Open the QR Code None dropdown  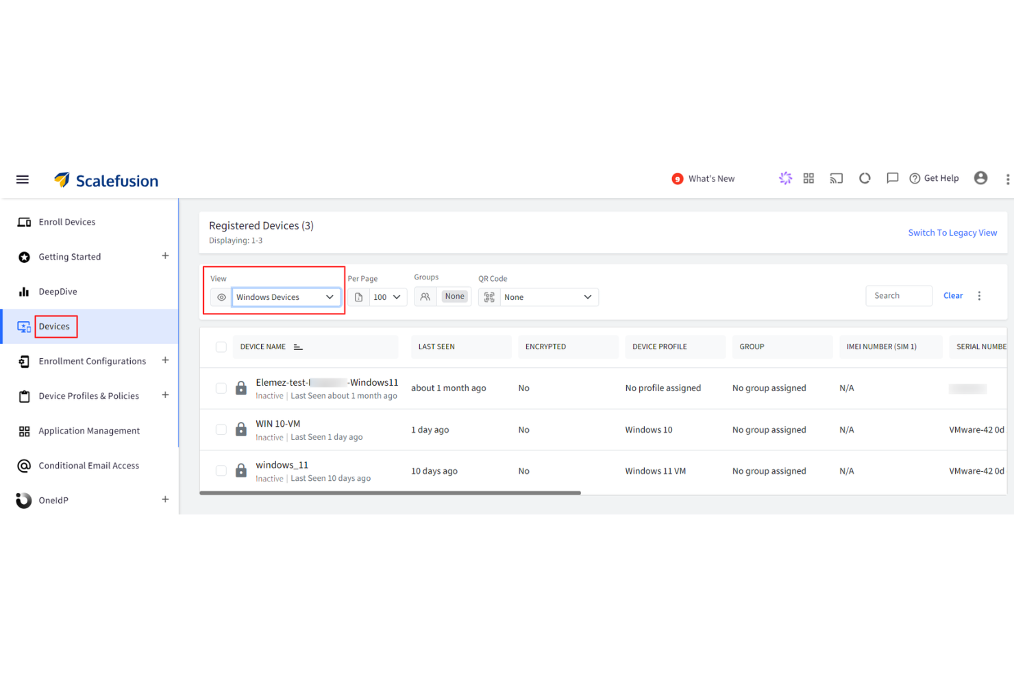pyautogui.click(x=549, y=297)
